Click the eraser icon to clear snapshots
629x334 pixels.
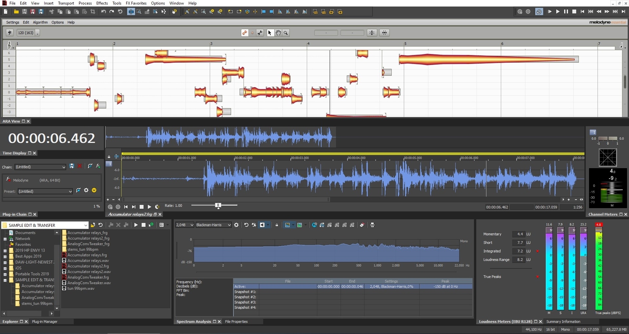tap(362, 225)
